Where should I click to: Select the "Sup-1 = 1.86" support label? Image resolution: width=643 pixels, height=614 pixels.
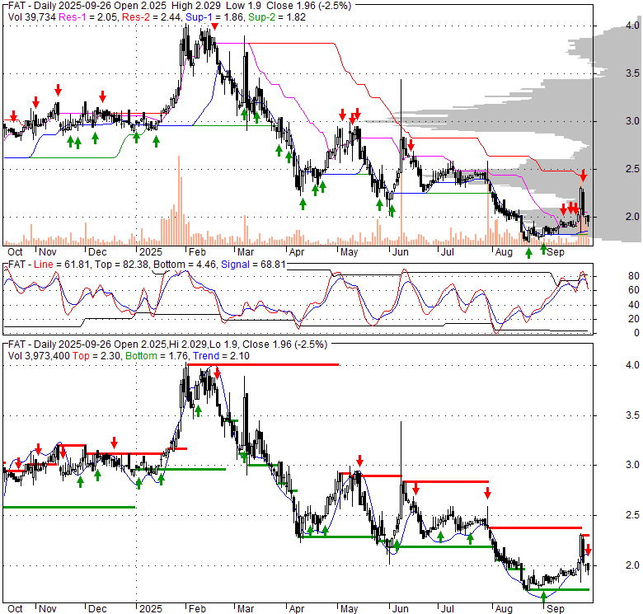(215, 17)
